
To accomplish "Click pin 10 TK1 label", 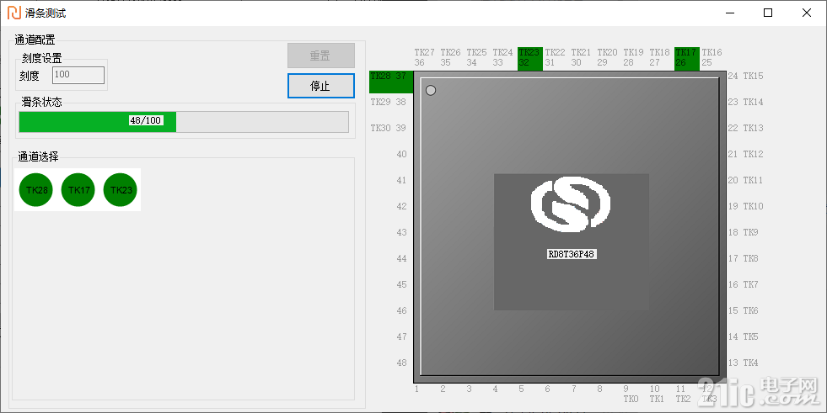I will point(657,394).
